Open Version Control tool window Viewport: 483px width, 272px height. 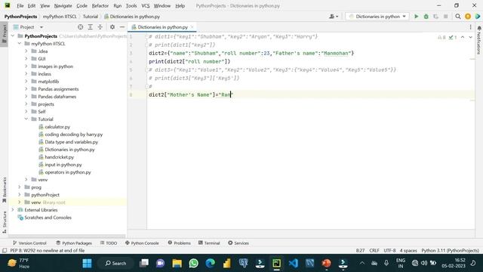29,243
